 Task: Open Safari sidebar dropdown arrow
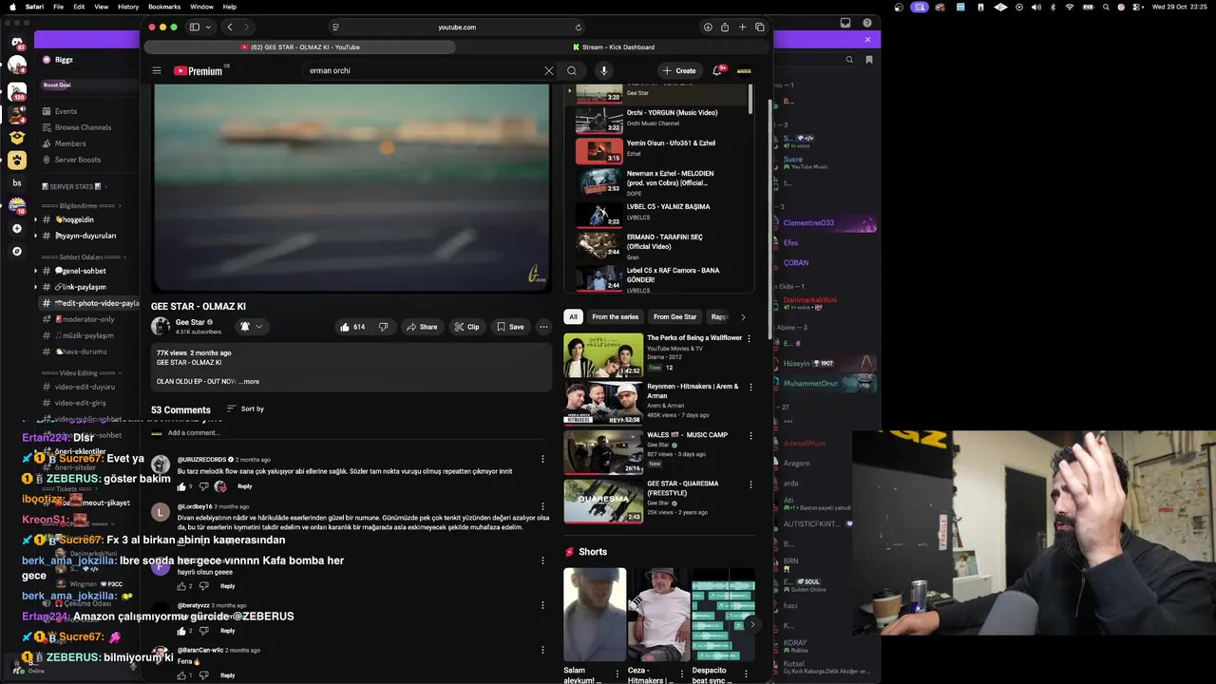click(208, 28)
